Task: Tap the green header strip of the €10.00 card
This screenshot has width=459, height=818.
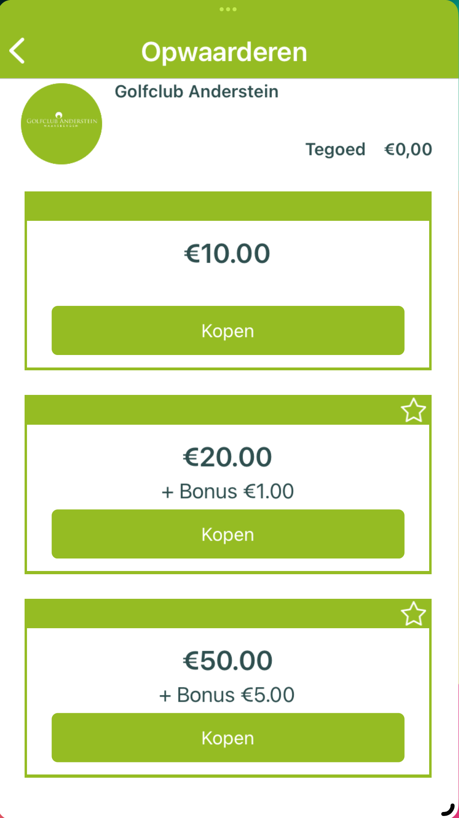Action: (x=228, y=206)
